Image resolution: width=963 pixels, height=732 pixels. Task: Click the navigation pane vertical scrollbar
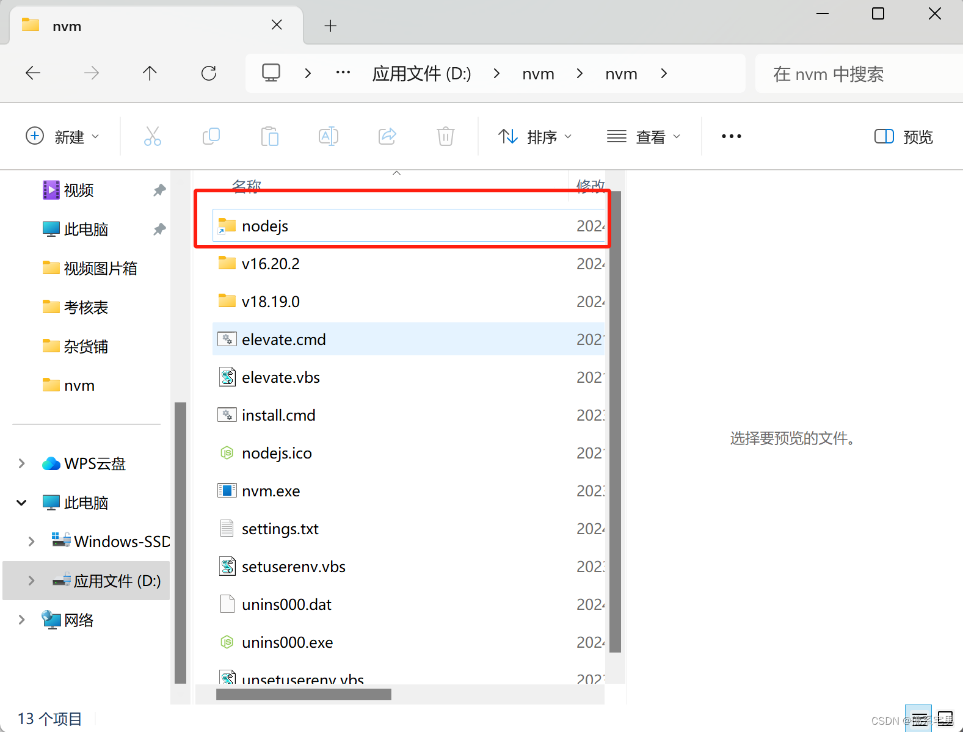[x=180, y=543]
